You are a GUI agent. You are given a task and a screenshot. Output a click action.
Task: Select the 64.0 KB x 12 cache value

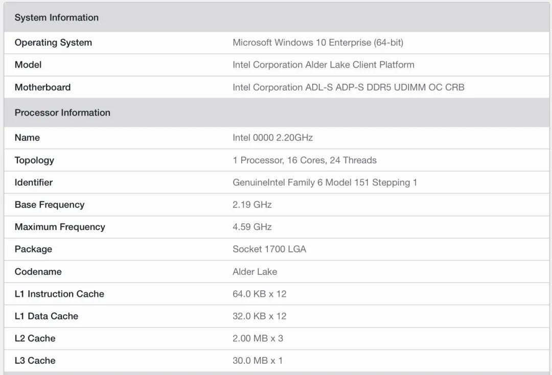coord(259,294)
